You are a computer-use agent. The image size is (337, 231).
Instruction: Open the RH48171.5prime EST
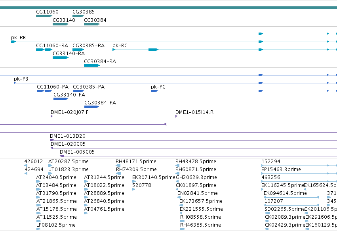tap(136, 162)
